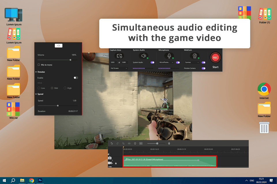Adjust the timeline zoom slider
Image resolution: width=277 pixels, height=184 pixels.
157,143
